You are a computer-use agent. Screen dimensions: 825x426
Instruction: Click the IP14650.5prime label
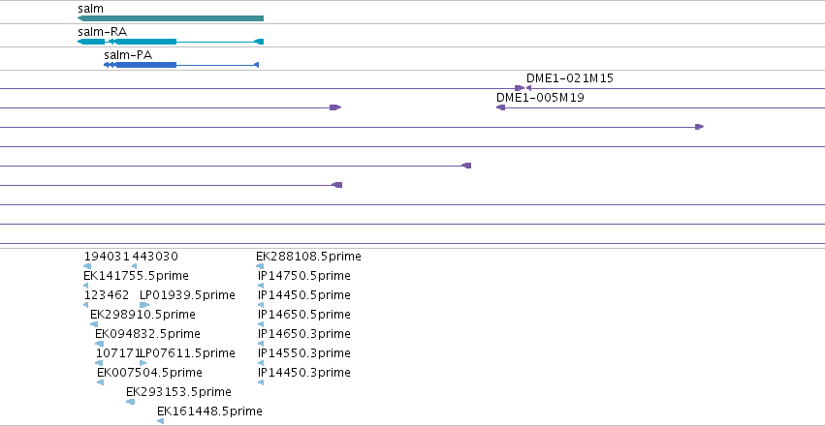(304, 315)
